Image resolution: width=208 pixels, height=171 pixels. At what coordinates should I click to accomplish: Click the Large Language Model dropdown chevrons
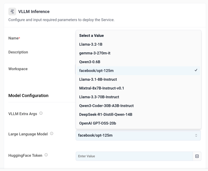[196, 135]
